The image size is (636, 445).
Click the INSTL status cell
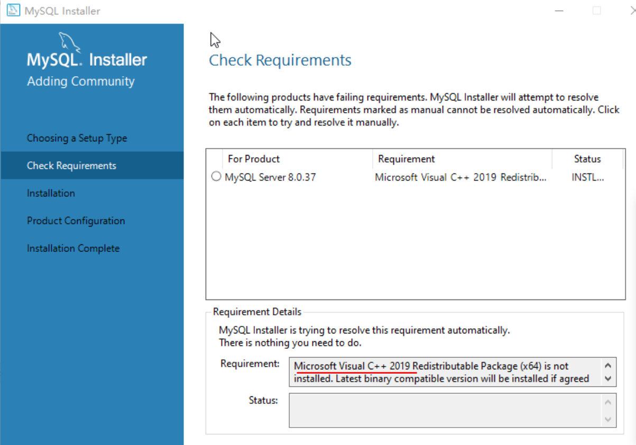[587, 177]
